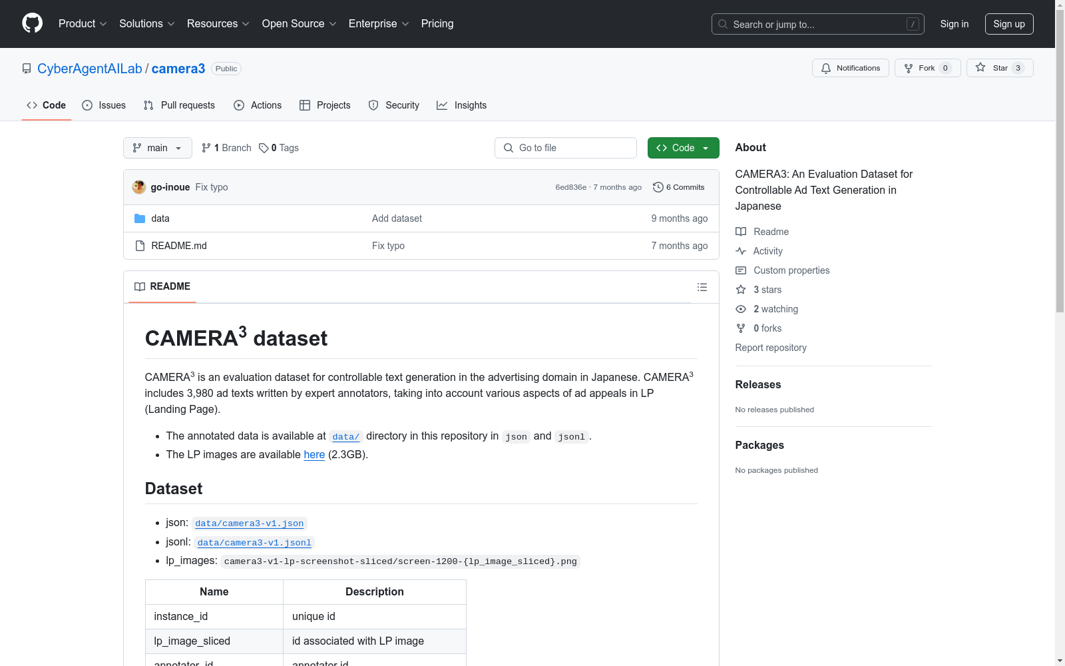Image resolution: width=1065 pixels, height=666 pixels.
Task: Click the 7 months ago timestamp on README.md row
Action: (x=680, y=246)
